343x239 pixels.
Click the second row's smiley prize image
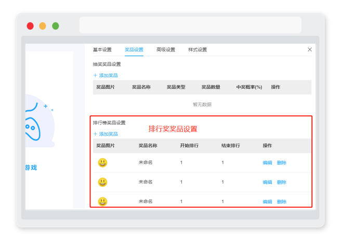(x=102, y=182)
